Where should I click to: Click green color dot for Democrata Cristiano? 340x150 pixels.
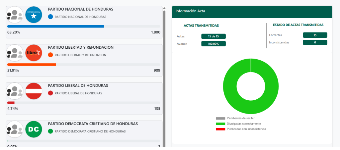click(50, 131)
